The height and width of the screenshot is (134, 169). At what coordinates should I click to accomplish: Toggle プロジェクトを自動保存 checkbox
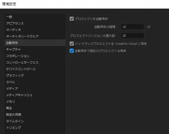pyautogui.click(x=72, y=19)
